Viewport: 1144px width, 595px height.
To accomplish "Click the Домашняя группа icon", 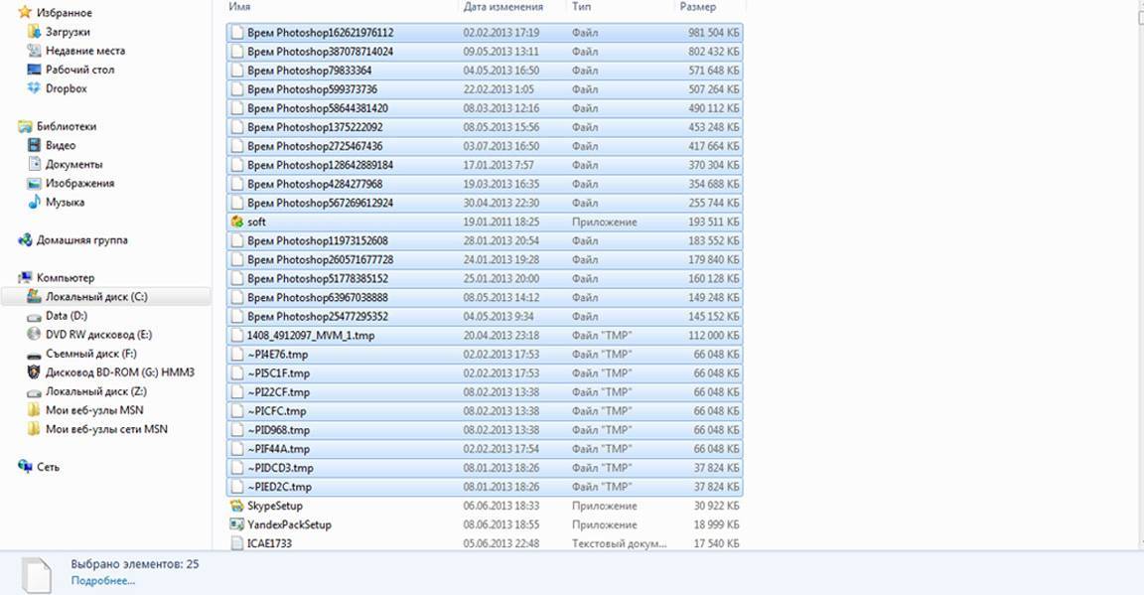I will [x=25, y=239].
